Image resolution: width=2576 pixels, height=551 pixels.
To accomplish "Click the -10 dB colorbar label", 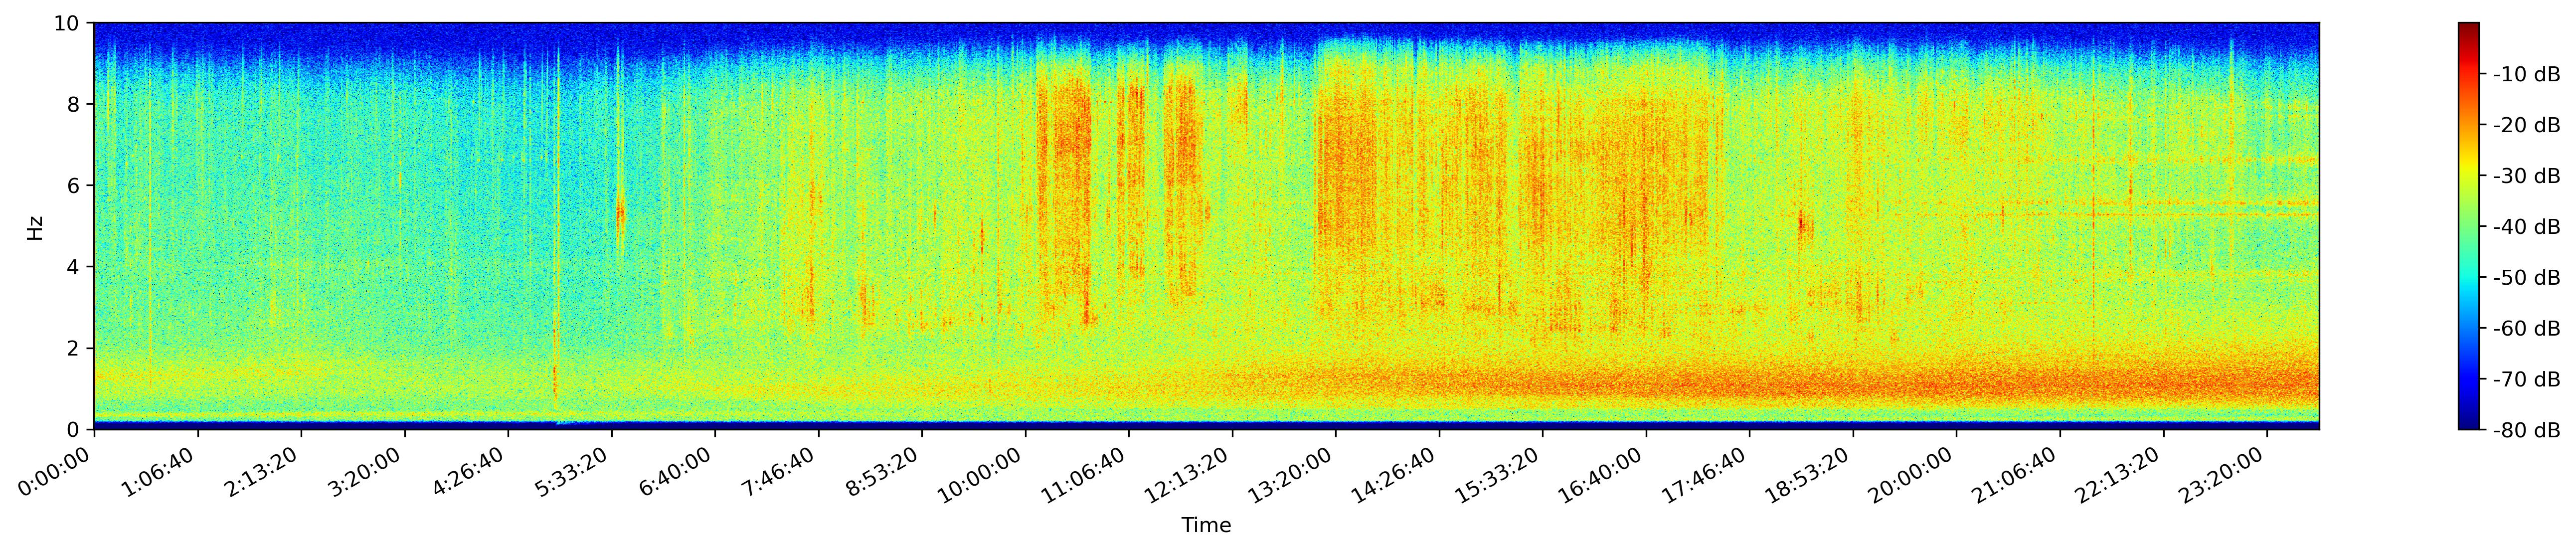I will tap(2526, 74).
